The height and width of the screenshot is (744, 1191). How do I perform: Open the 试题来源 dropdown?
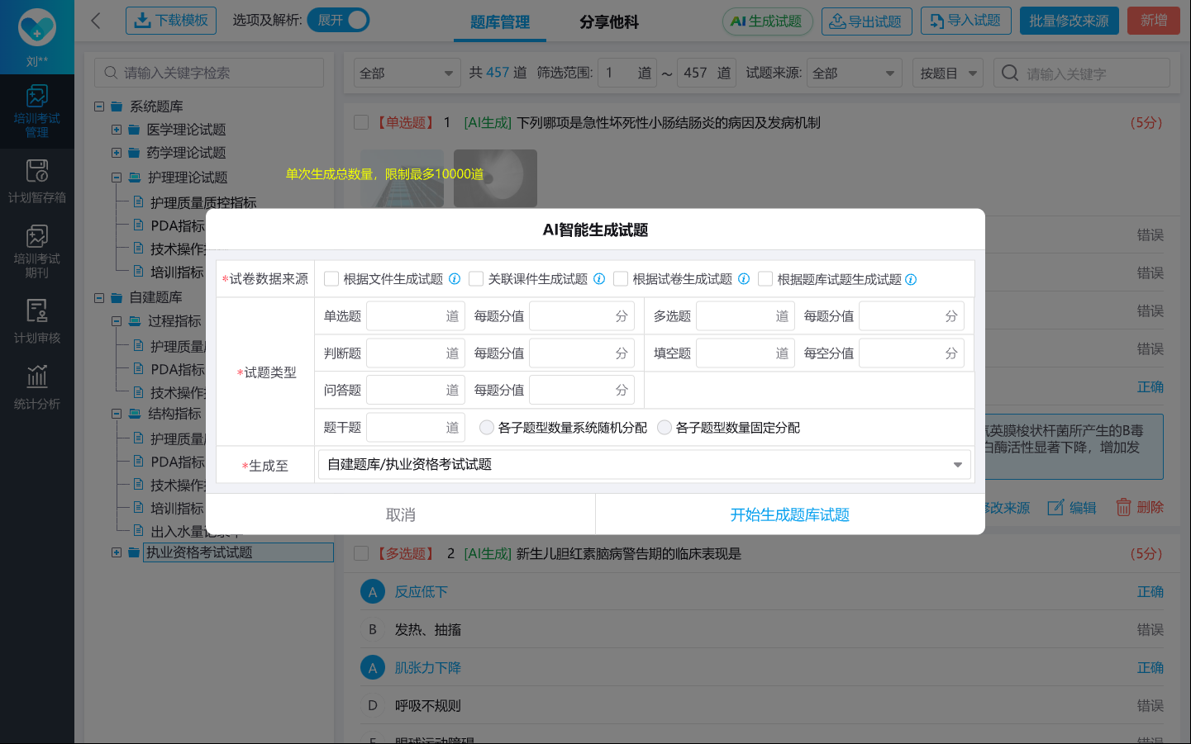(854, 73)
